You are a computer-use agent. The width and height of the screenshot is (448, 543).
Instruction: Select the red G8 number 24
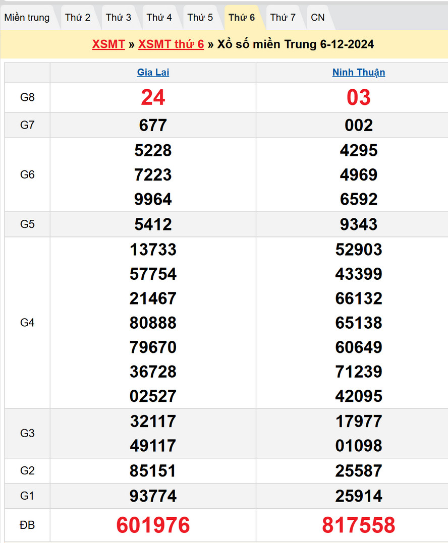coord(153,97)
